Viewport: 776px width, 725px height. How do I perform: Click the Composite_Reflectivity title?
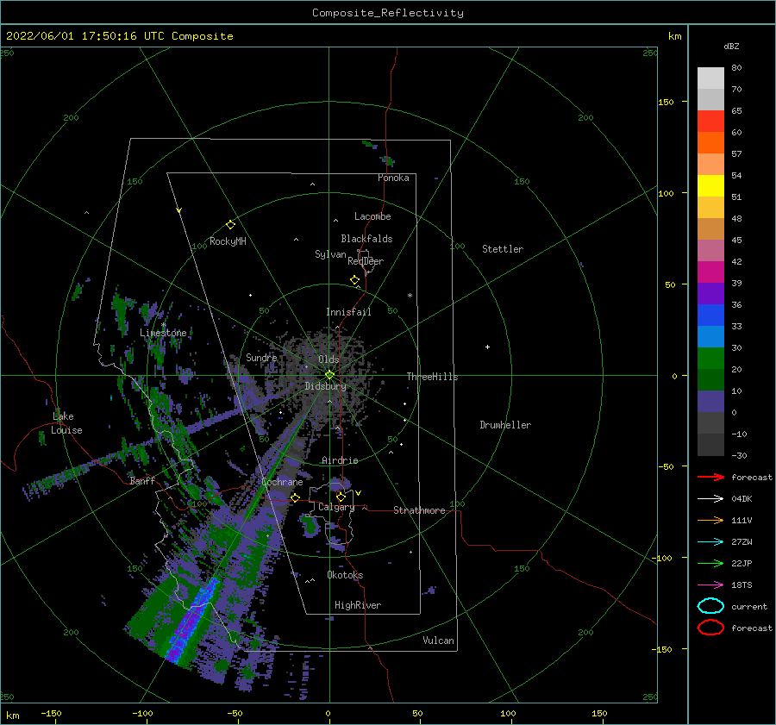(388, 13)
